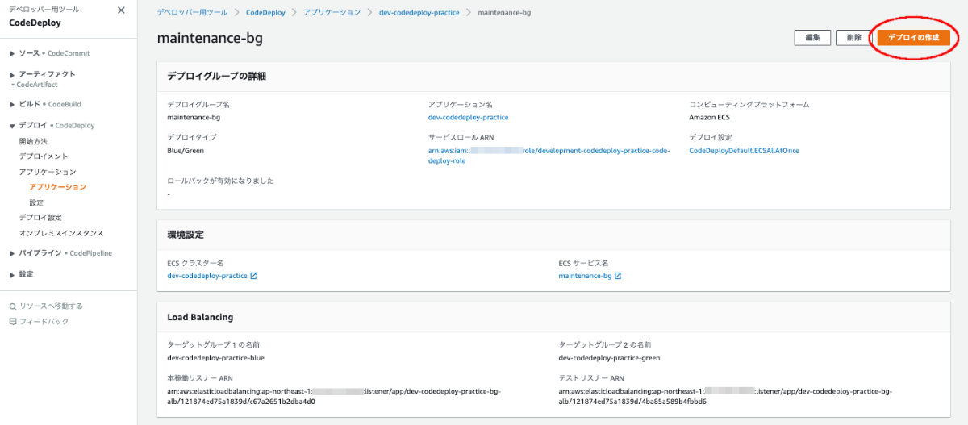The width and height of the screenshot is (968, 425).
Task: Go to dev-codedeploy-practice breadcrumb link
Action: [x=419, y=13]
